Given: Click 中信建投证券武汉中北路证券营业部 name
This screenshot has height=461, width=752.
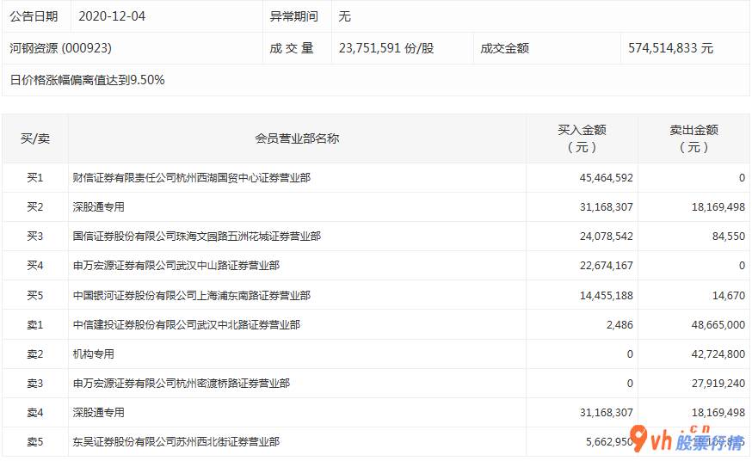Looking at the screenshot, I should 187,325.
